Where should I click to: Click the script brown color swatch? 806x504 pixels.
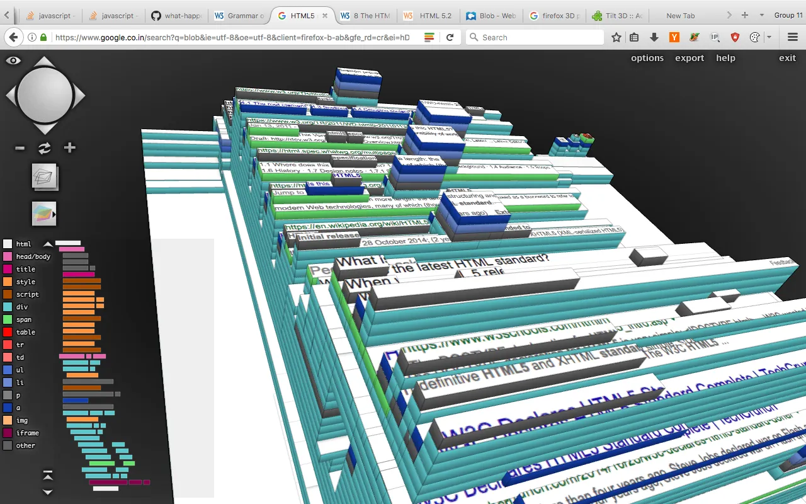click(x=8, y=294)
